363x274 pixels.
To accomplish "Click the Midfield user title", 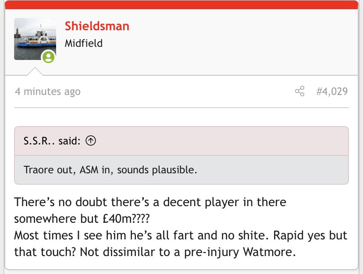I will 84,43.
